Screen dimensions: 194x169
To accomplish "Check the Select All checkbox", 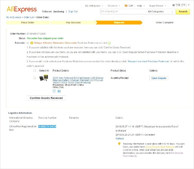I will pos(35,71).
